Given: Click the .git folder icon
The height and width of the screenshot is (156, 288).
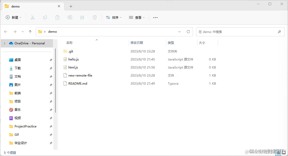Looking at the screenshot, I should [x=65, y=51].
